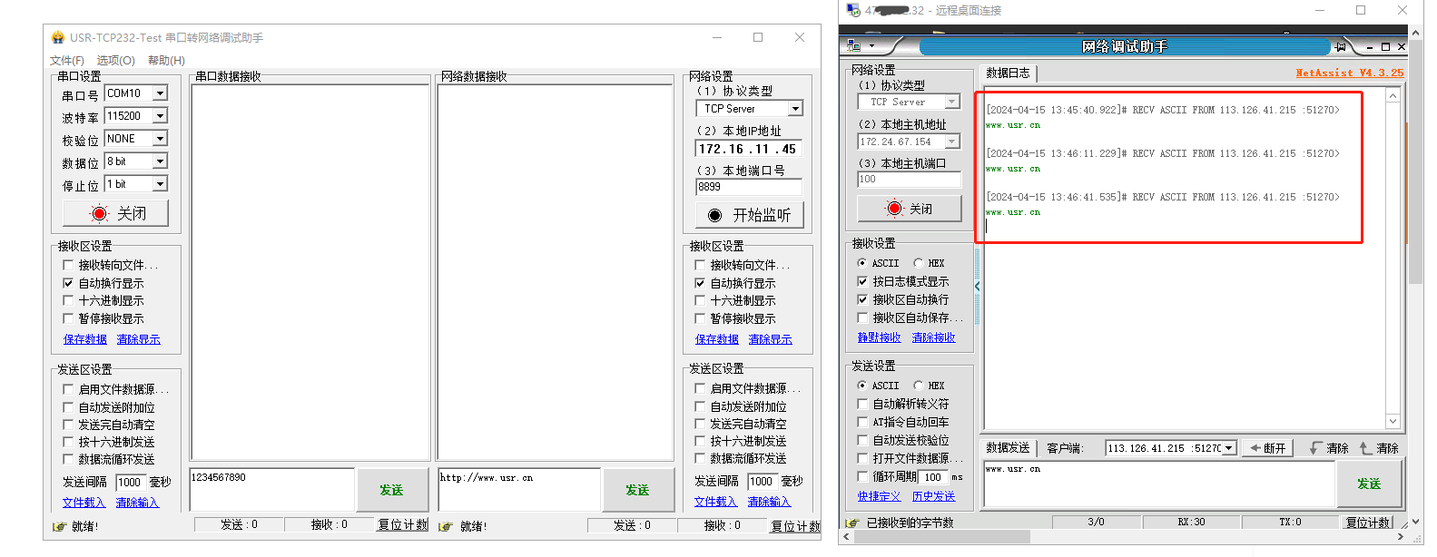The height and width of the screenshot is (557, 1437).
Task: Click NetAssist 本地主机端口 100 field
Action: [x=909, y=180]
